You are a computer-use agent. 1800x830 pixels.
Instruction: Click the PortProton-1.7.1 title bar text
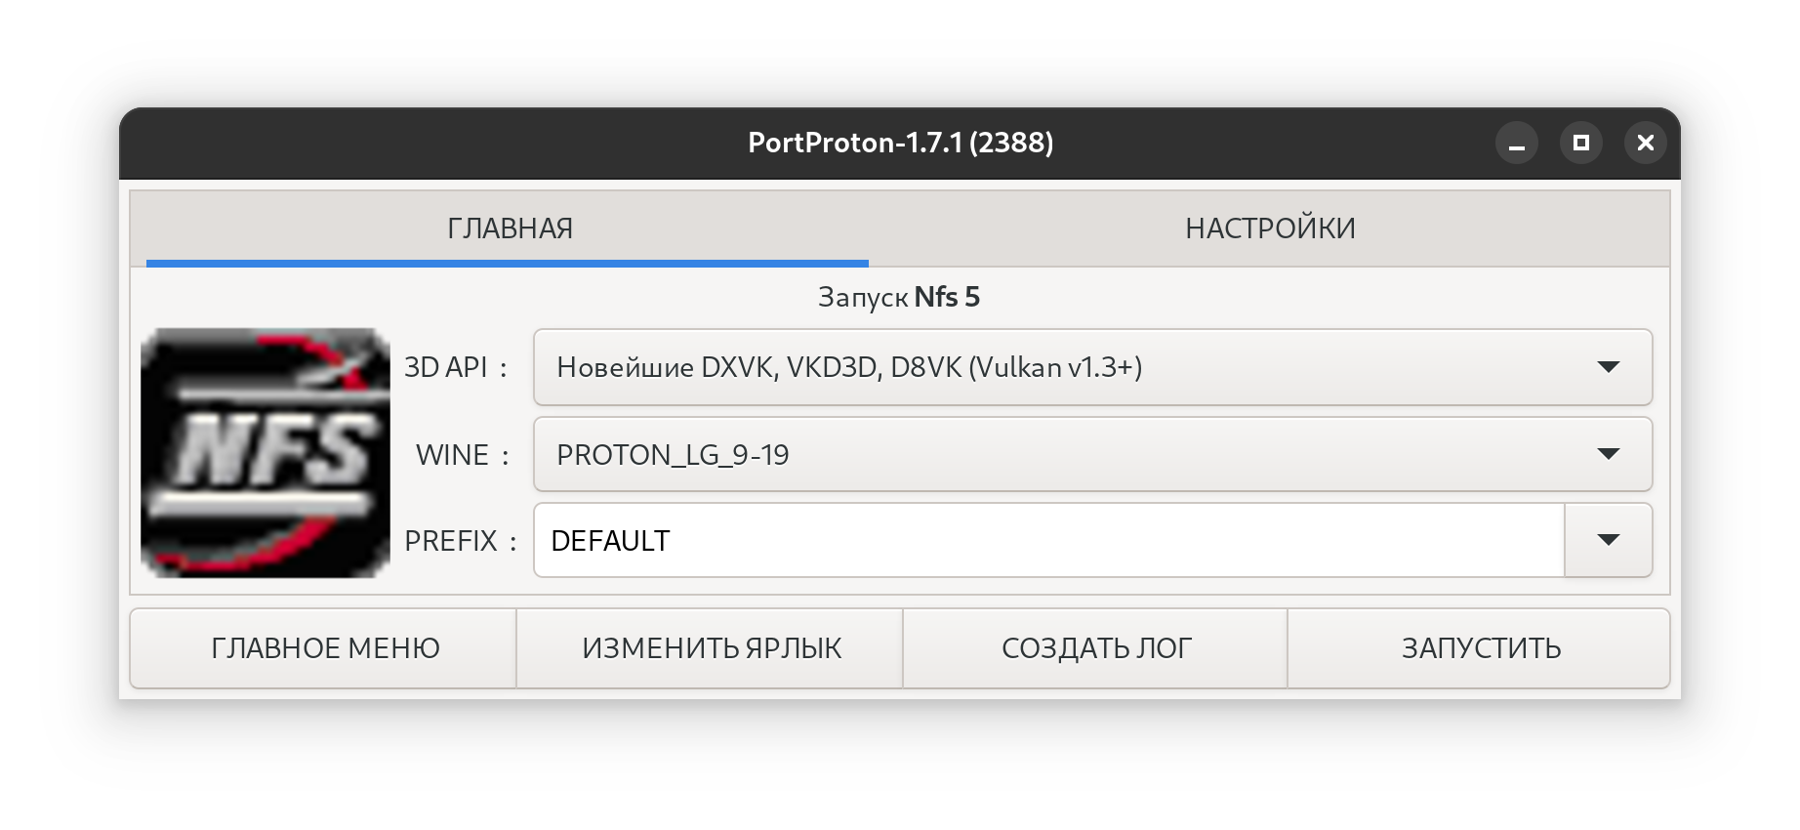900,143
